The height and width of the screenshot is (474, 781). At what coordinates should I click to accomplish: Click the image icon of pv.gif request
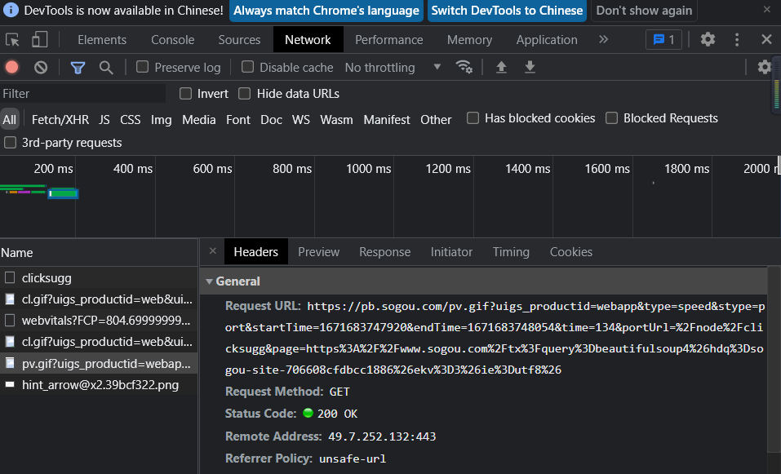coord(10,363)
